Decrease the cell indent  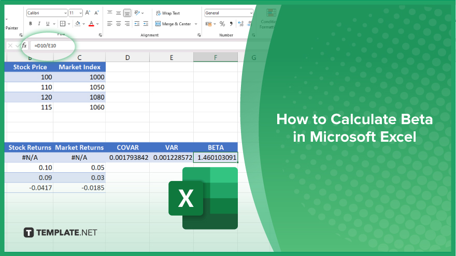[x=137, y=24]
